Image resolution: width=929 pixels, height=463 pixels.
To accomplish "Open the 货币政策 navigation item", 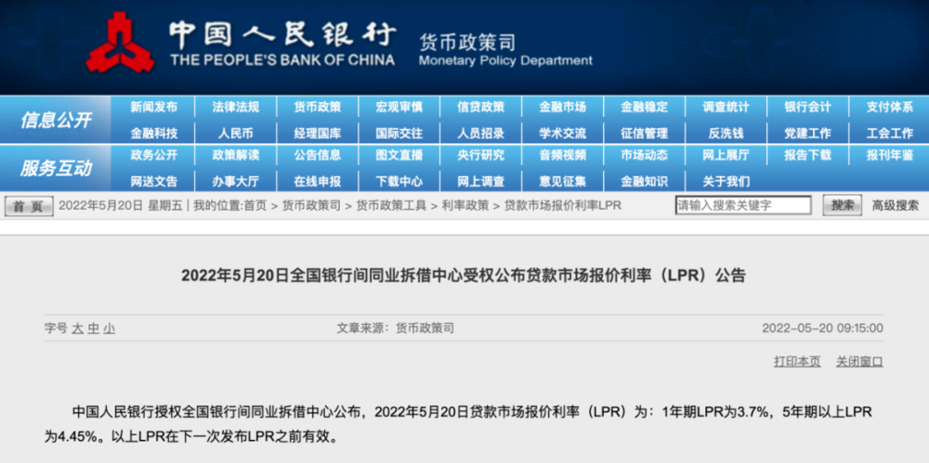I will coord(318,108).
